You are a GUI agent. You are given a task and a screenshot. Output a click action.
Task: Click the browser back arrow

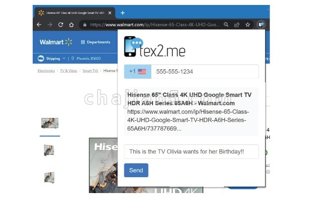[x=39, y=25]
